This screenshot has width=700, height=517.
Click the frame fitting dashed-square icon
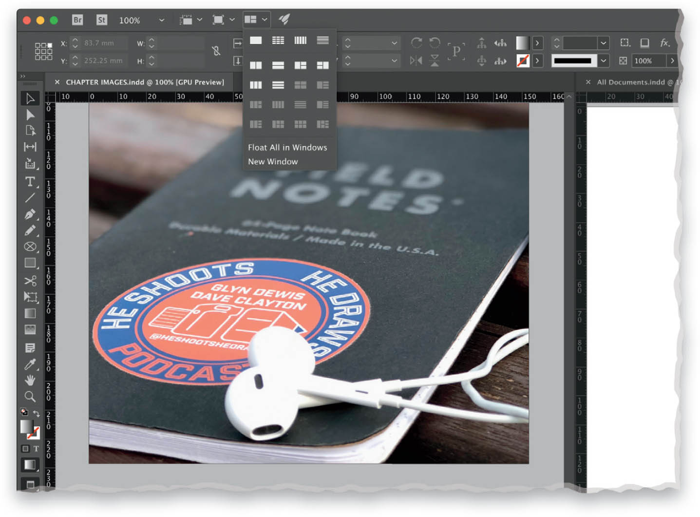pyautogui.click(x=625, y=43)
